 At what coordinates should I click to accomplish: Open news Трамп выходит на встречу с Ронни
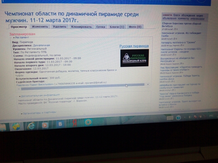[x=180, y=103]
